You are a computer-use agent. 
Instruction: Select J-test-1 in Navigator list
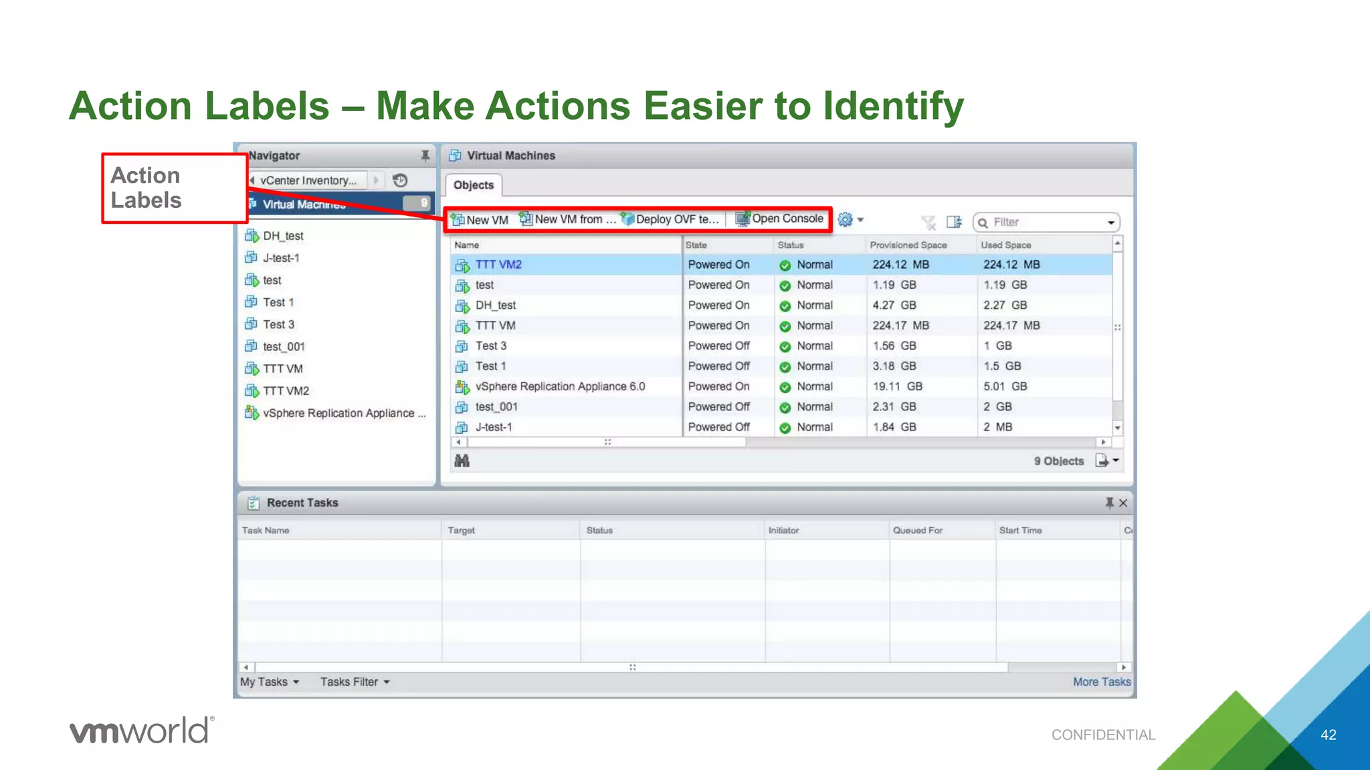coord(281,258)
